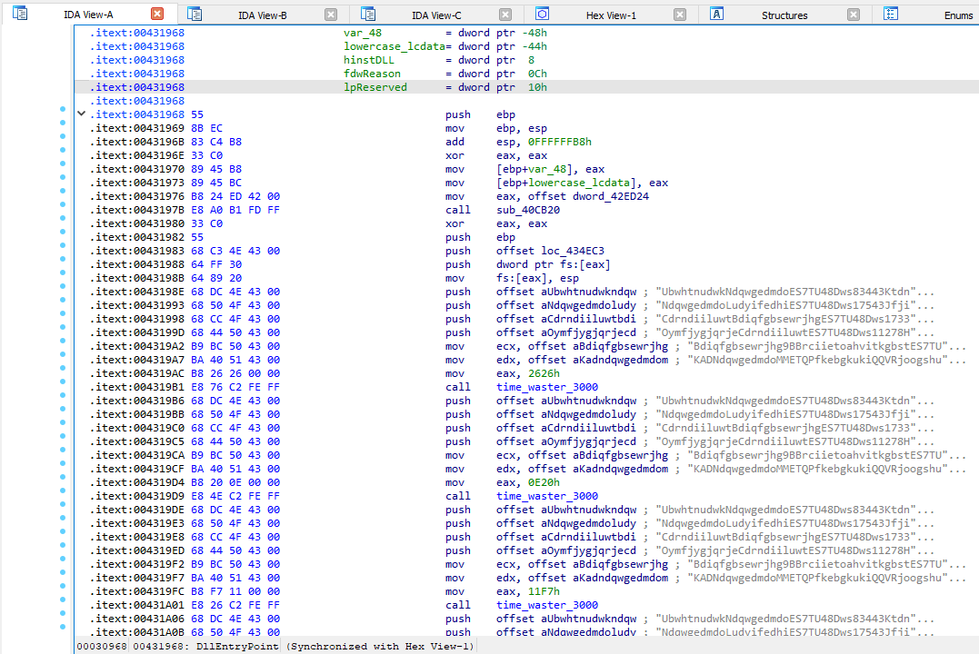Click the Structures tab icon

(x=717, y=14)
